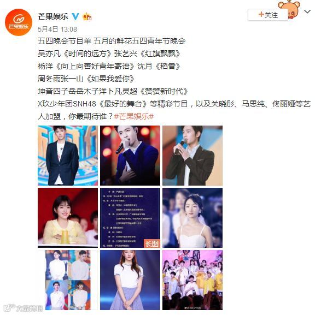Open photo of woman in lavender skirt
Image resolution: width=321 pixels, height=315 pixels.
click(x=130, y=280)
